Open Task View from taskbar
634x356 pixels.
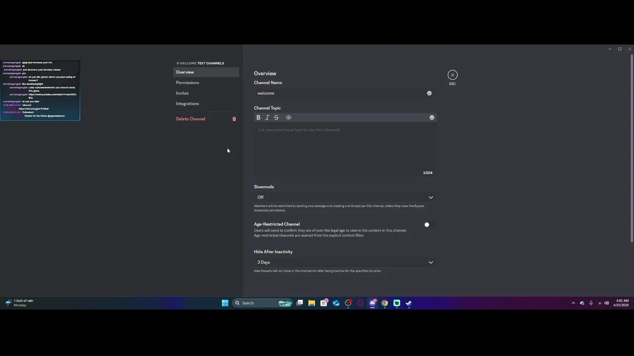click(300, 303)
